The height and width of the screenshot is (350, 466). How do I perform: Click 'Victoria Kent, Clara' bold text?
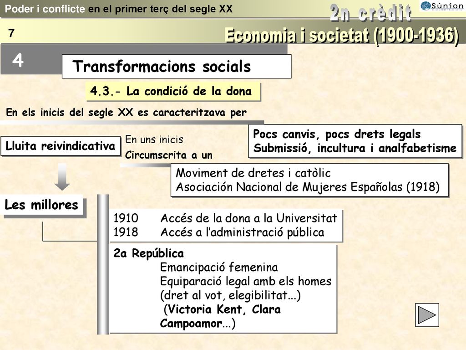(224, 309)
